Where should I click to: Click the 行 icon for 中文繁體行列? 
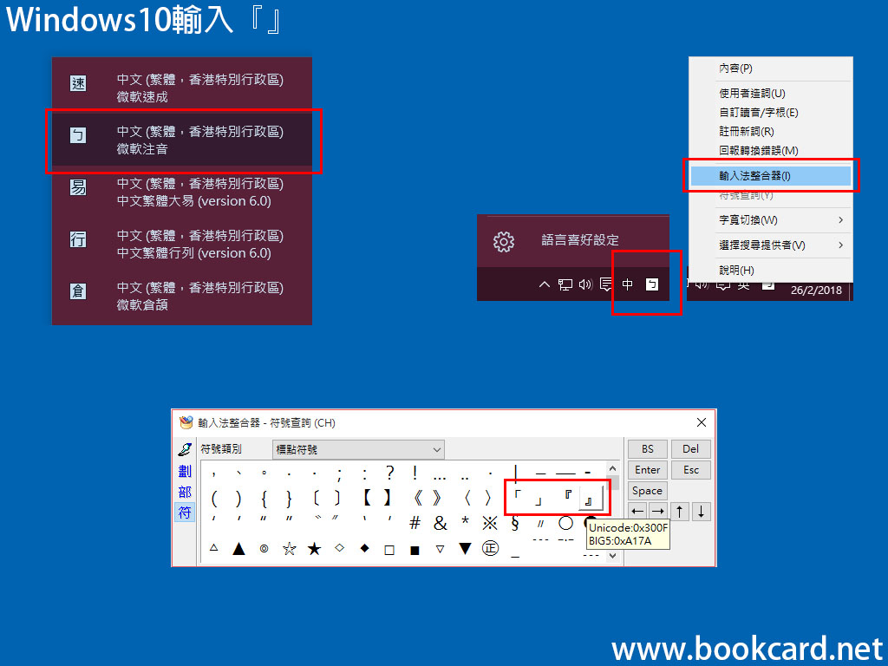tap(77, 239)
